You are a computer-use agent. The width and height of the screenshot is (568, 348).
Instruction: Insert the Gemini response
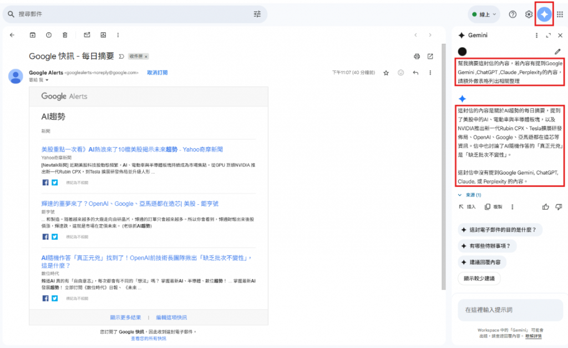467,206
